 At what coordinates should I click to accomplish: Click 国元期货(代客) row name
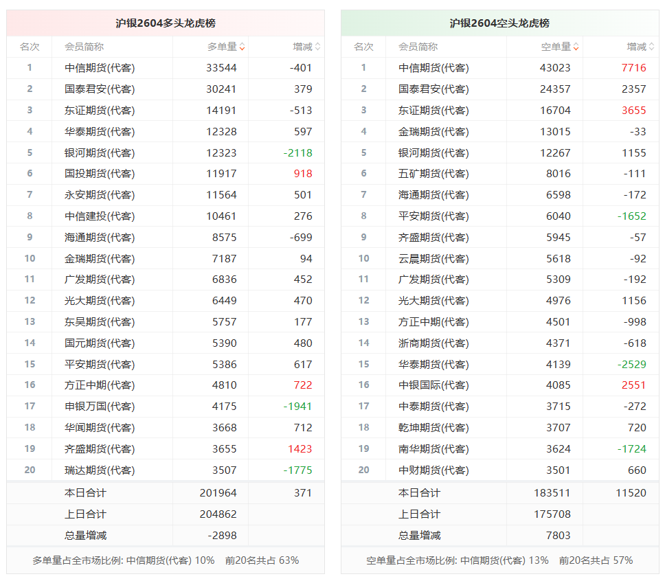[100, 343]
